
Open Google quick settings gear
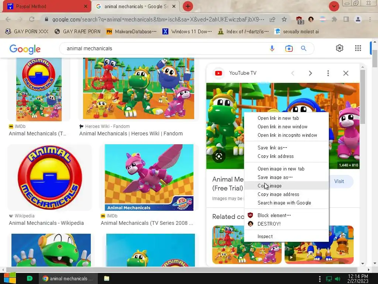(x=340, y=48)
